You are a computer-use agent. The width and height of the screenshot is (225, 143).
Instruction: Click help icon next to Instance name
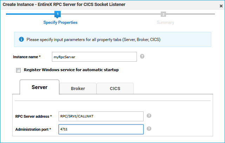point(142,56)
